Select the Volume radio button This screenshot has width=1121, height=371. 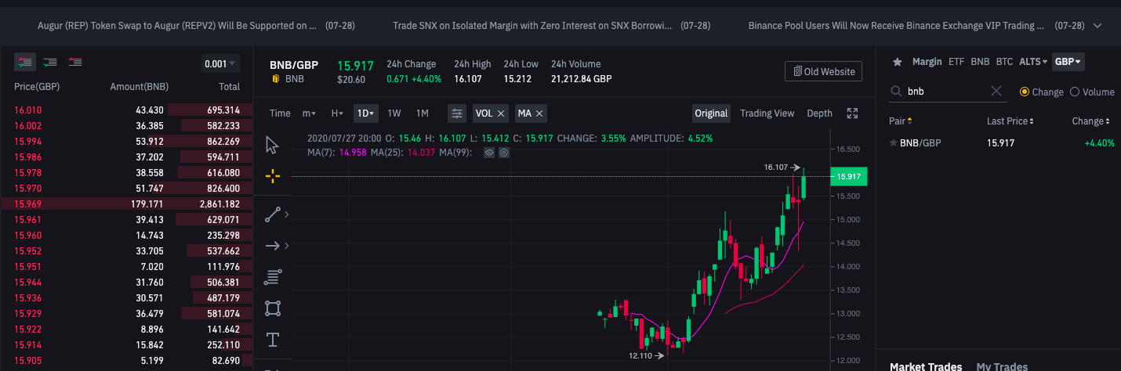point(1075,92)
